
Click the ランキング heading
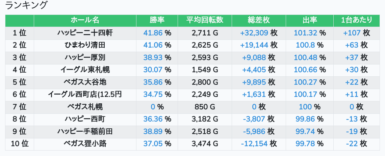click(27, 5)
